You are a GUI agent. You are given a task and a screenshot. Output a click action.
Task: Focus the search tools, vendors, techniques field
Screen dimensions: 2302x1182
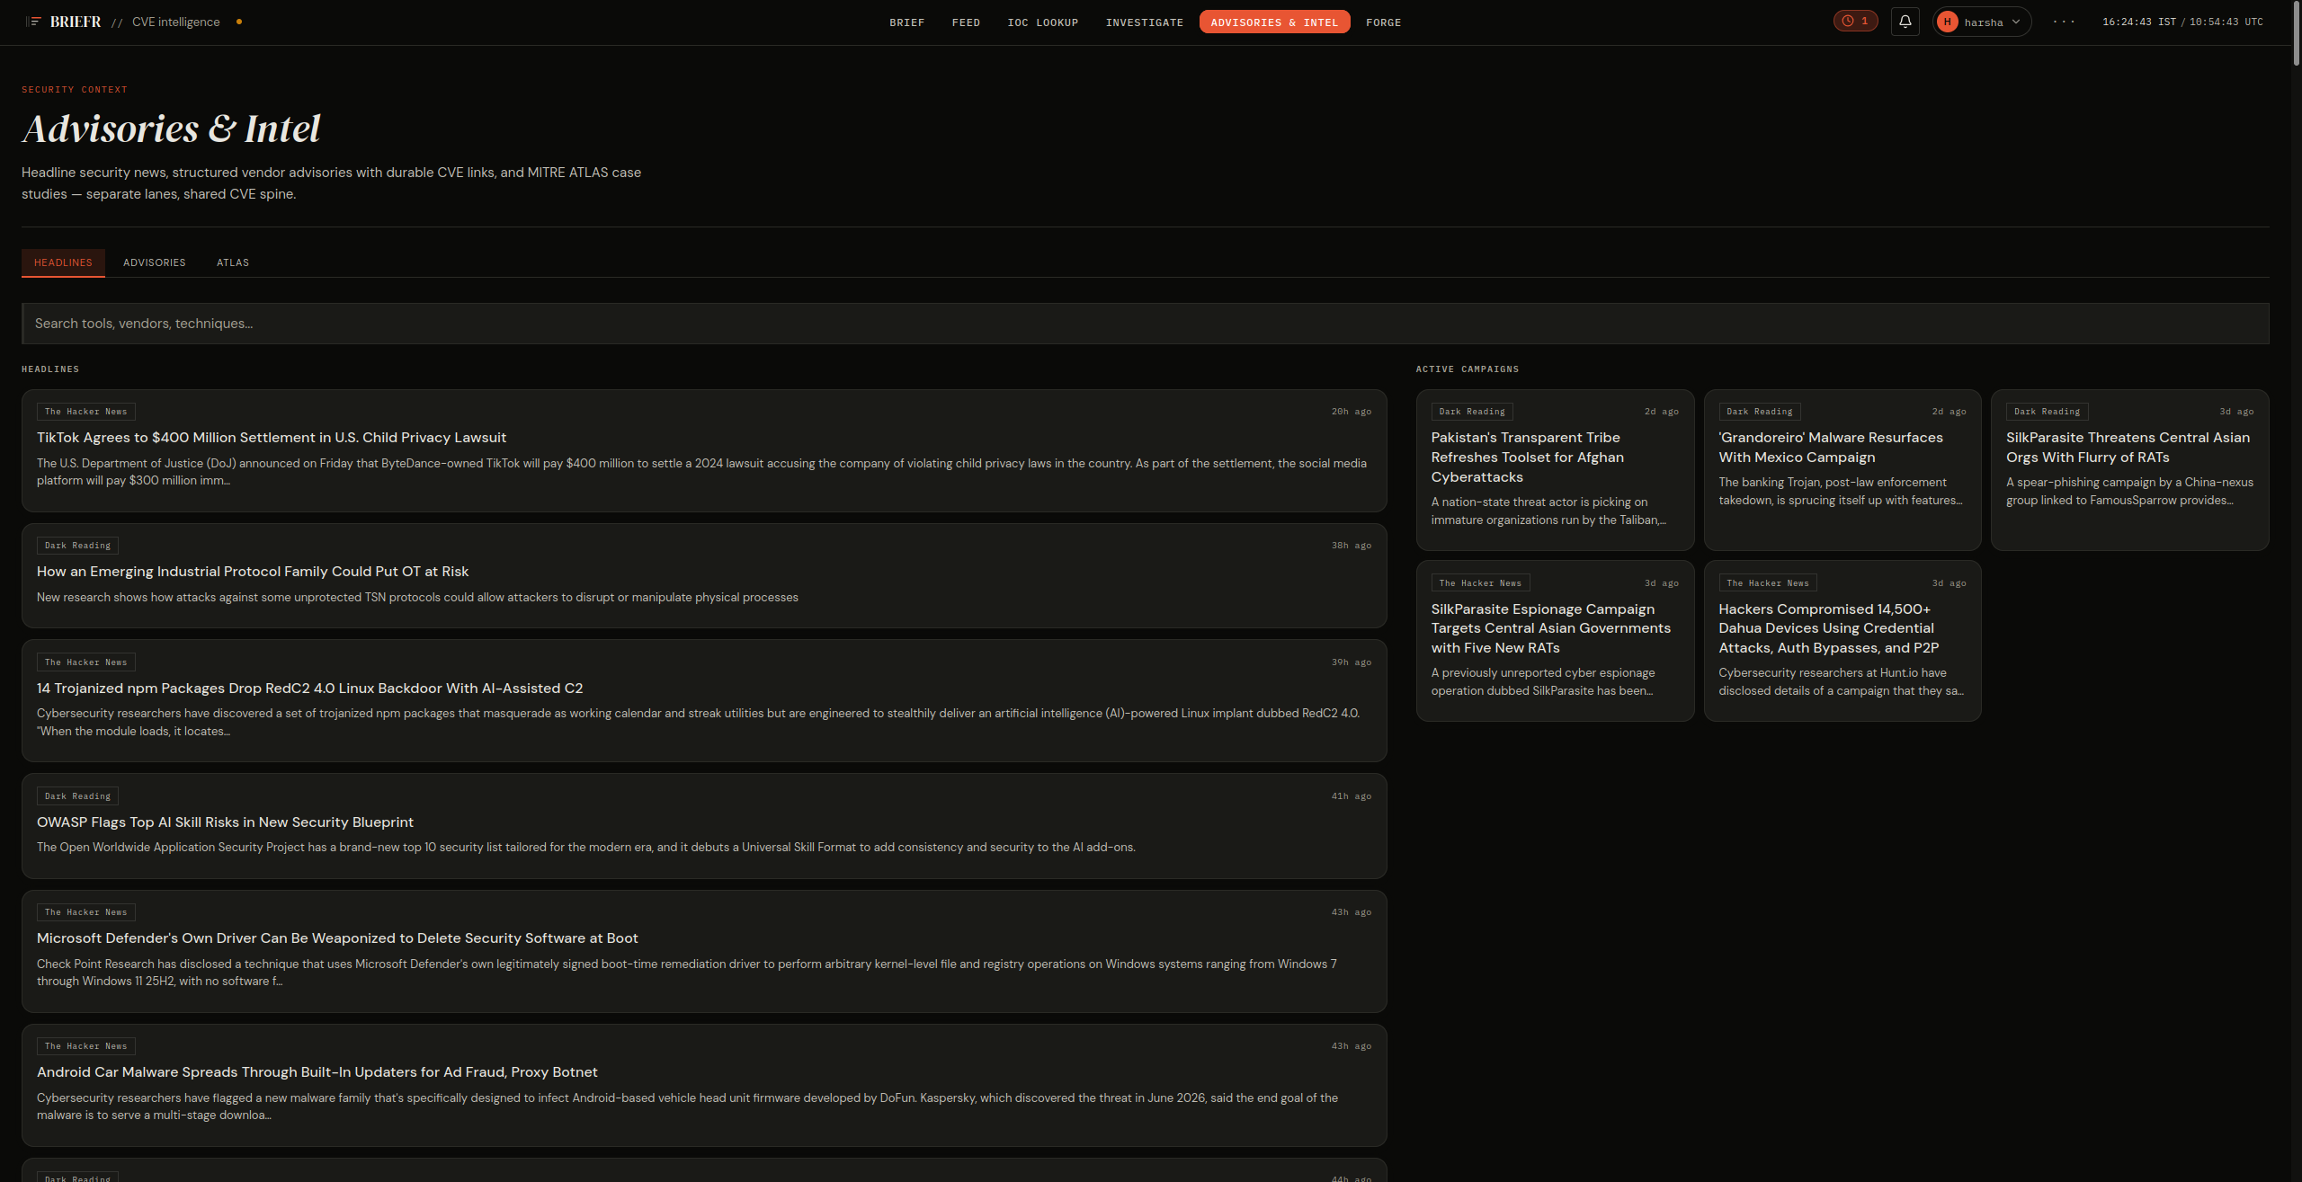(1145, 324)
